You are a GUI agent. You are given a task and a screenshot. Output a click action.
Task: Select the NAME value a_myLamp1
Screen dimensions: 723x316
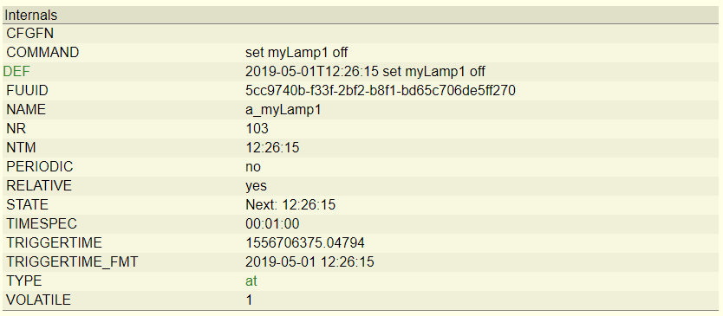283,110
